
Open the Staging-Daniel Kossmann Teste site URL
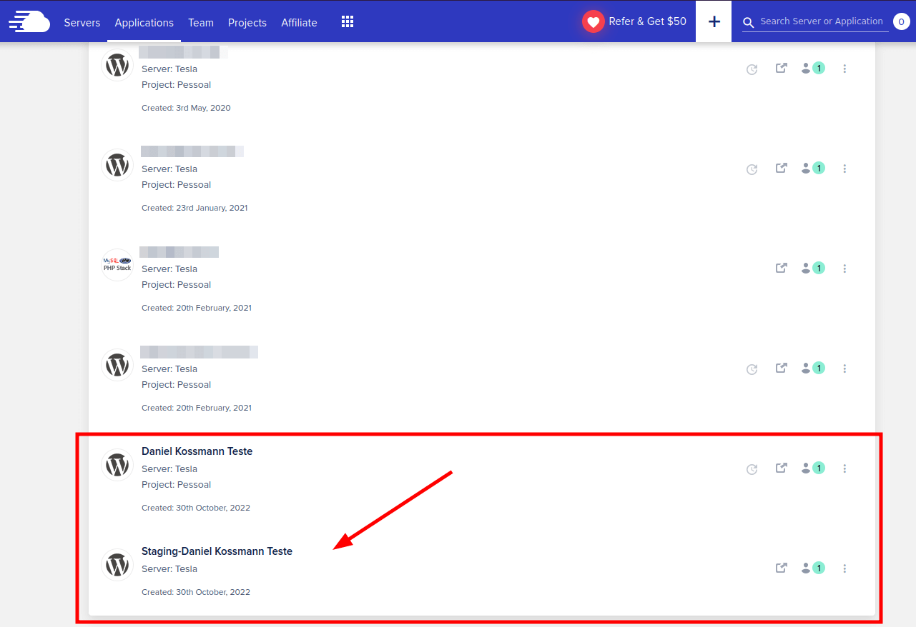(x=782, y=568)
